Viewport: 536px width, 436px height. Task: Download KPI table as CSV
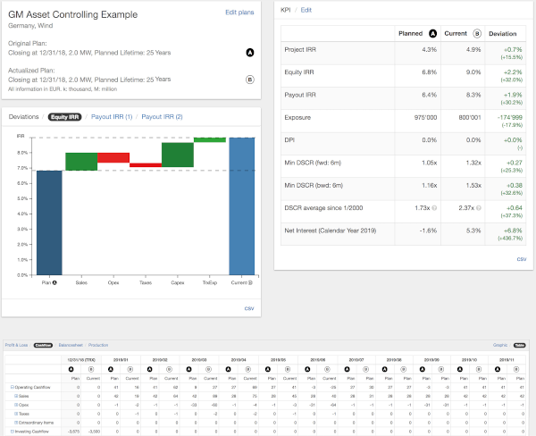[521, 259]
